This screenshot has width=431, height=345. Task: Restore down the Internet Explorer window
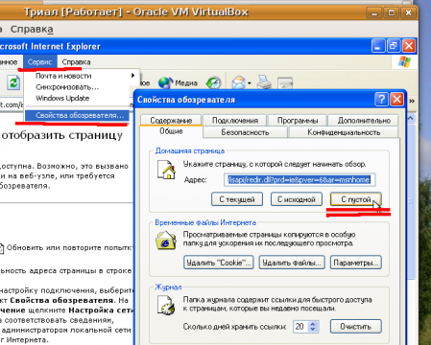(393, 46)
